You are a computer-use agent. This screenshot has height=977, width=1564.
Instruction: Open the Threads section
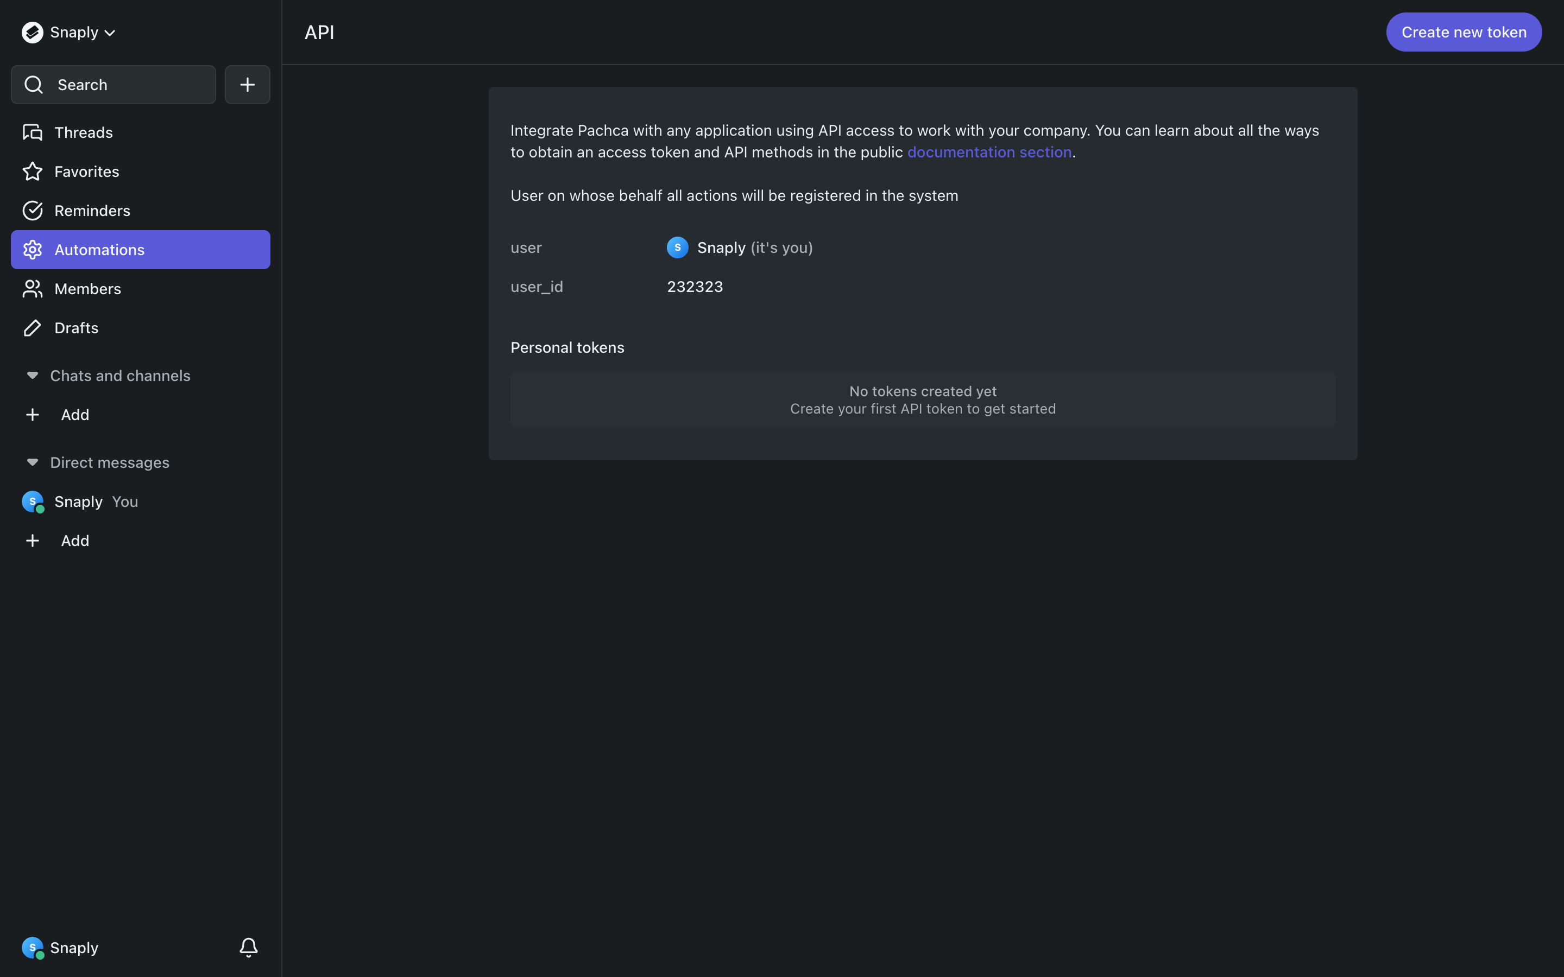[140, 132]
